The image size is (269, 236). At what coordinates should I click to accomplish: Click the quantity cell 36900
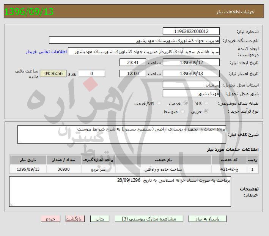[64, 169]
